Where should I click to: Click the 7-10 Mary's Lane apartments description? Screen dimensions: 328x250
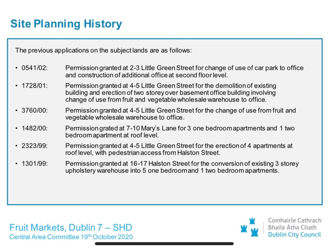pyautogui.click(x=180, y=132)
